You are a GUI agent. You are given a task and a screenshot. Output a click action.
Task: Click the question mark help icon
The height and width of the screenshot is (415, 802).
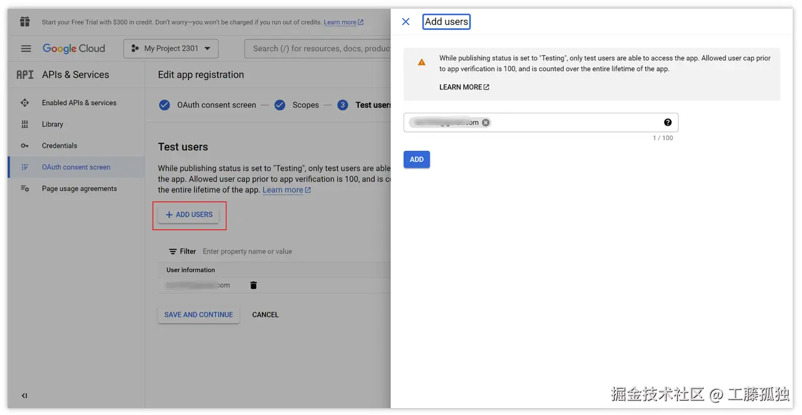667,122
